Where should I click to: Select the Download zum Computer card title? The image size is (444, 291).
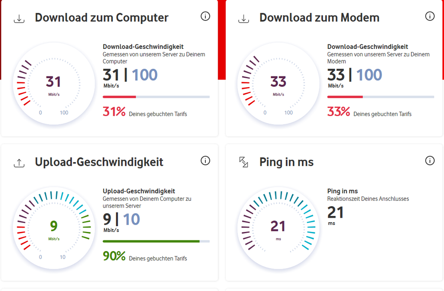point(101,18)
